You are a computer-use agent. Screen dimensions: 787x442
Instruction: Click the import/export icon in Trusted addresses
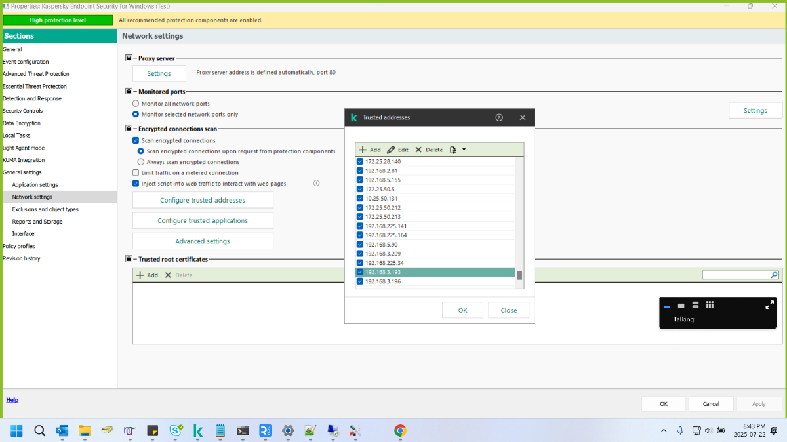click(x=453, y=150)
